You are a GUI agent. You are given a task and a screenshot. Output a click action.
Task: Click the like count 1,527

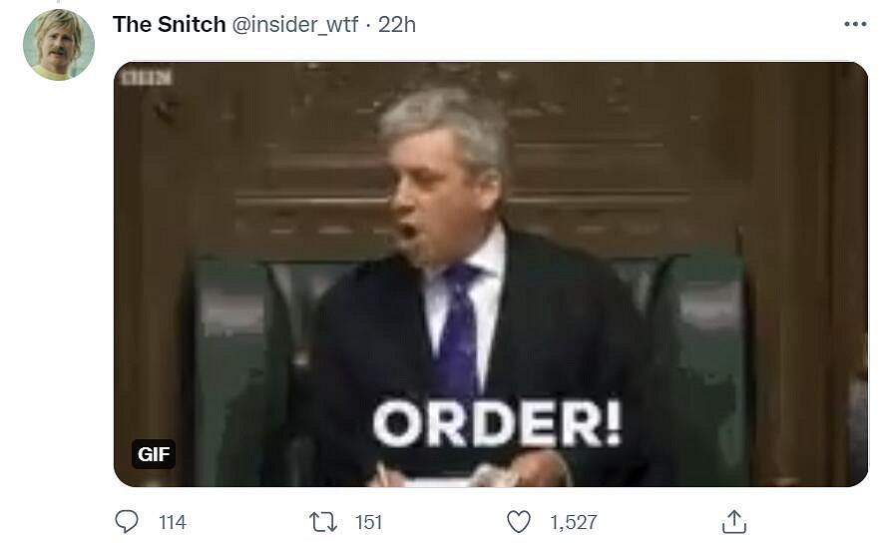pyautogui.click(x=574, y=522)
